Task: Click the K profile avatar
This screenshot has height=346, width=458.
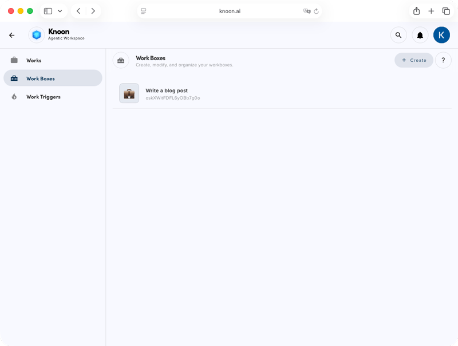Action: tap(441, 35)
